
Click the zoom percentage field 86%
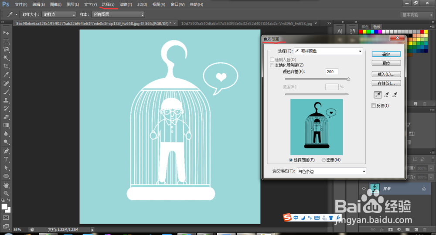coord(17,230)
